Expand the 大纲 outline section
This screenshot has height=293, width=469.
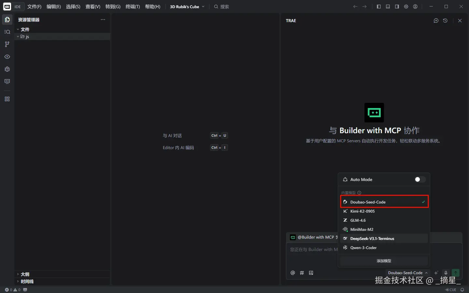(x=62, y=274)
